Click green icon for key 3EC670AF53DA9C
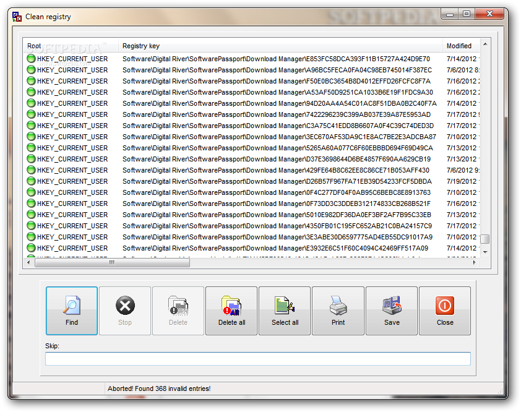The width and height of the screenshot is (521, 412). pos(31,137)
